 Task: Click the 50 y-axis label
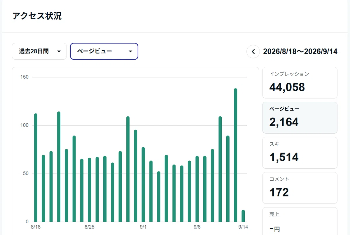click(x=25, y=174)
